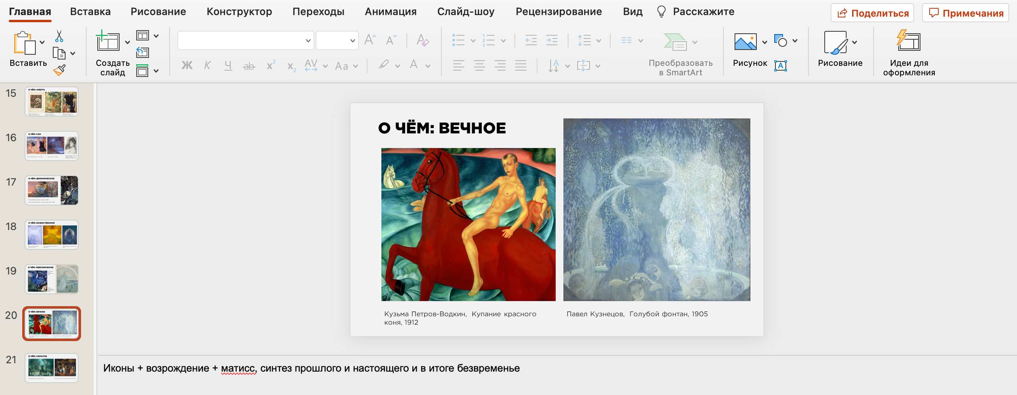This screenshot has height=395, width=1017.
Task: Toggle subscript formatting
Action: point(292,66)
